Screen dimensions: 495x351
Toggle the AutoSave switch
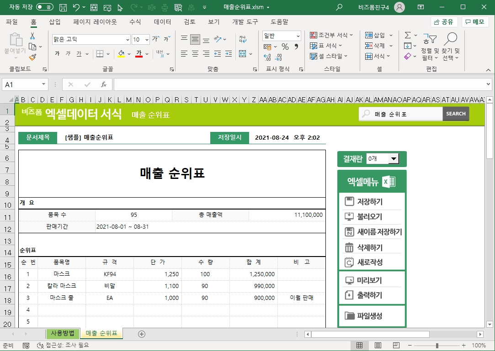(x=44, y=7)
